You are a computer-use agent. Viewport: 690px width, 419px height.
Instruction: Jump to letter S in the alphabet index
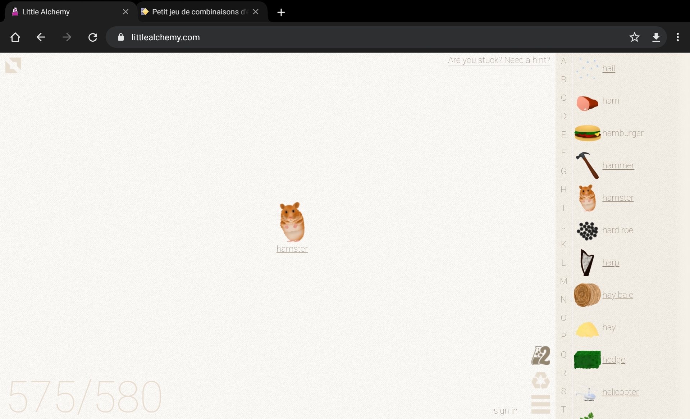563,391
